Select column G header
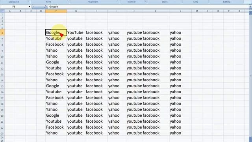This screenshot has width=252, height=142. pyautogui.click(x=76, y=11)
